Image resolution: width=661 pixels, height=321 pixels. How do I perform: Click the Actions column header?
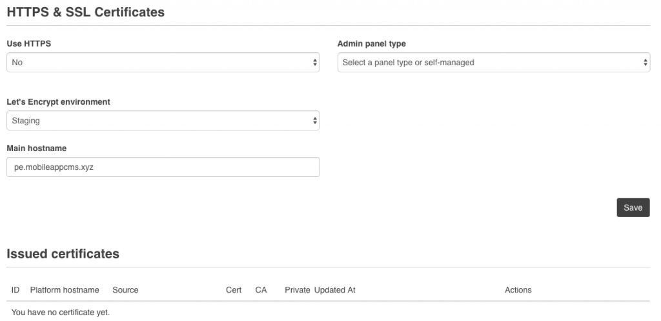pos(518,290)
